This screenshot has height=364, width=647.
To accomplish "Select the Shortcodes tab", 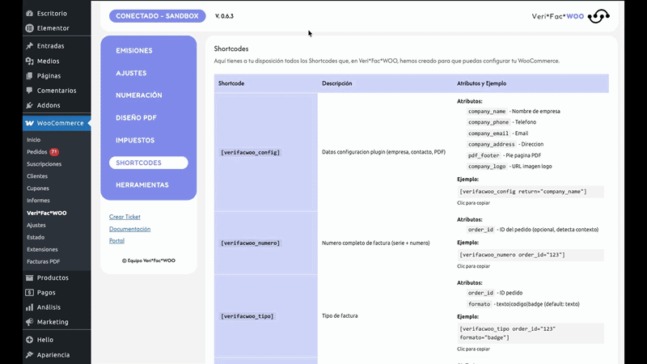I will pos(149,163).
